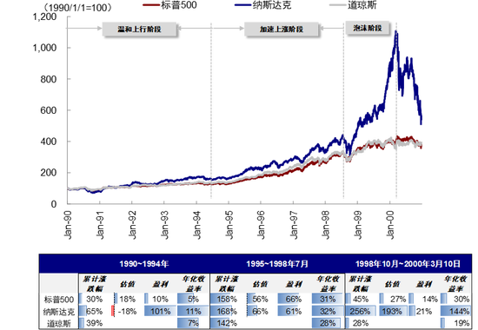Image resolution: width=478 pixels, height=330 pixels.
Task: Click the 1,000 y-axis label
Action: coord(44,48)
